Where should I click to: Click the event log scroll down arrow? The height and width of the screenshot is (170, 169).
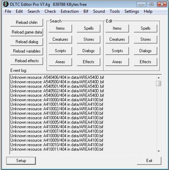coord(159,151)
